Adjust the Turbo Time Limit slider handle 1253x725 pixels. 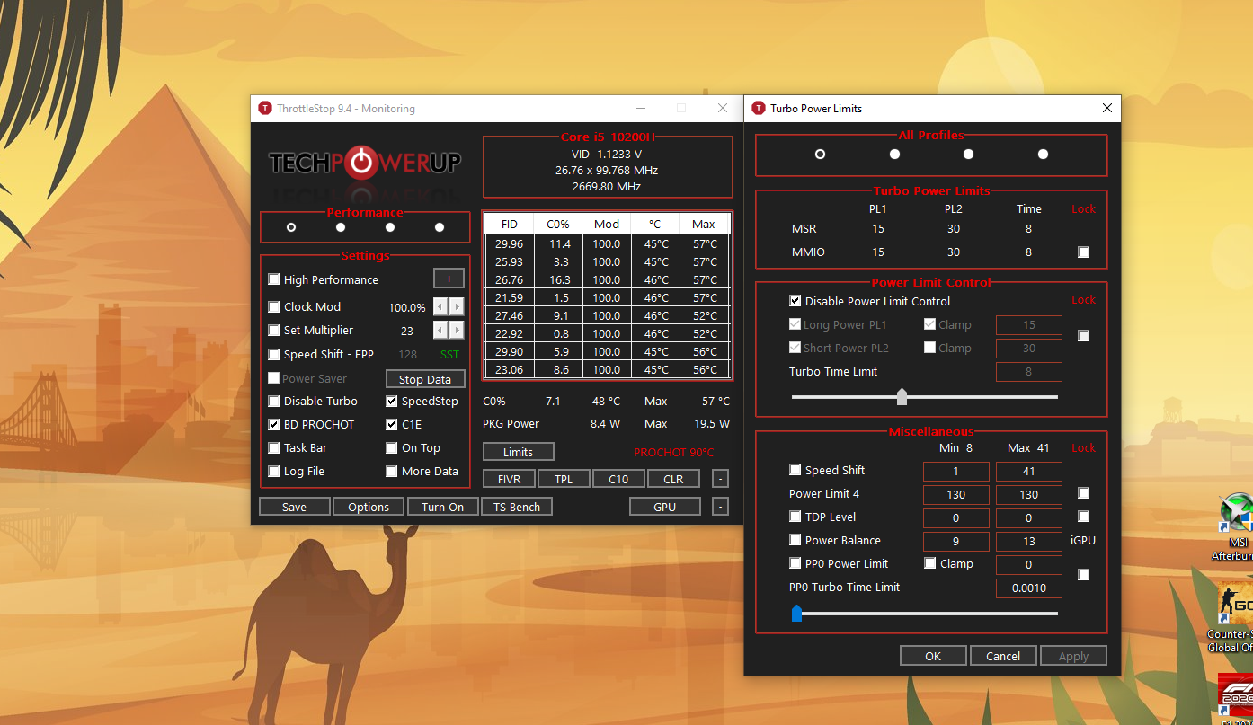pyautogui.click(x=902, y=397)
